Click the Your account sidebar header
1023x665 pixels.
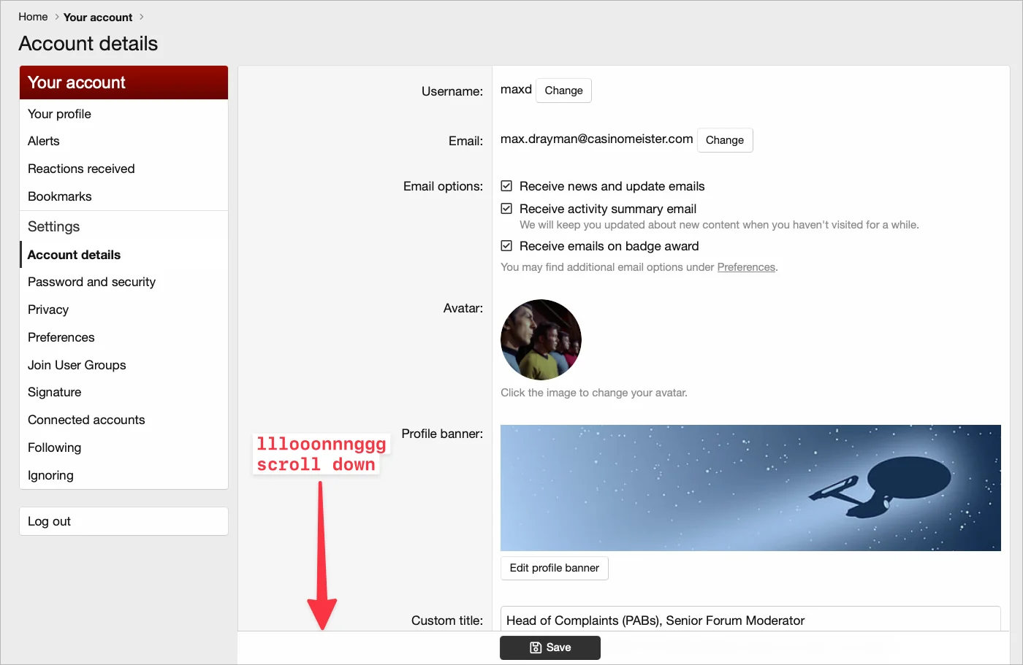(x=123, y=82)
